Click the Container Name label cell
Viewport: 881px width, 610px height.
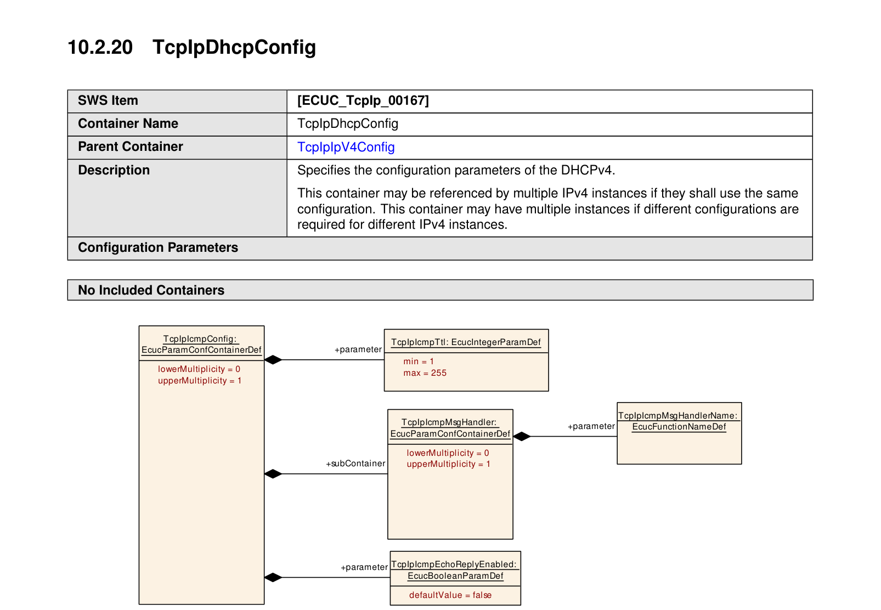(x=177, y=124)
